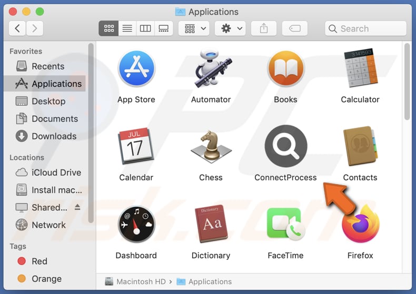Select the FaceTime app icon
Screen dimensions: 416x294
click(x=286, y=224)
